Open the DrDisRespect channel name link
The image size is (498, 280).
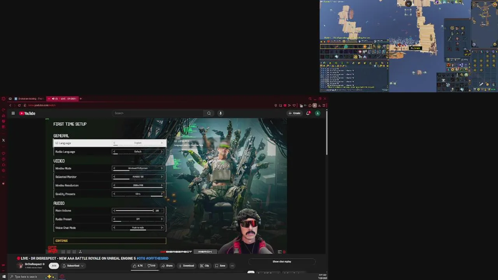click(33, 264)
